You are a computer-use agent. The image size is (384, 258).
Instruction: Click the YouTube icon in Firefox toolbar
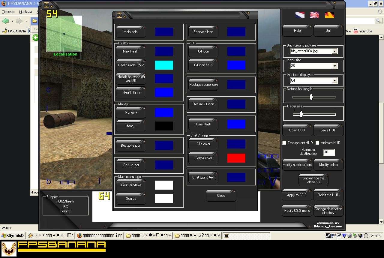coord(355,31)
